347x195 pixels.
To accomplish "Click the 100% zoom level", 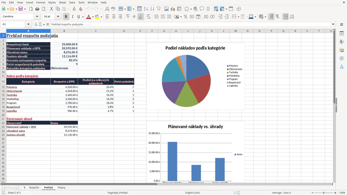I will (342, 193).
